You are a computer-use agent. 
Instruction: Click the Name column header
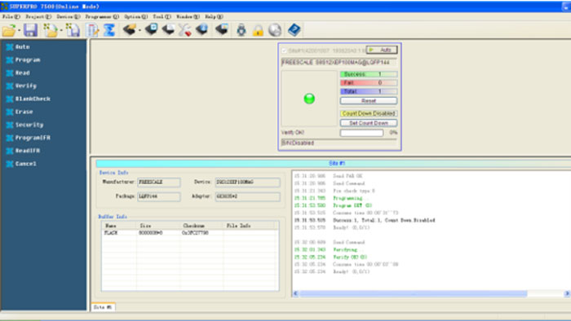pyautogui.click(x=119, y=226)
